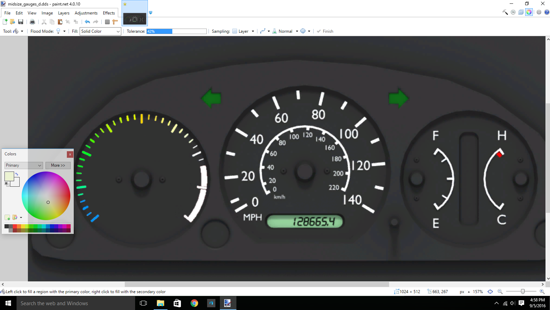Open the Effects menu
Image resolution: width=550 pixels, height=310 pixels.
click(x=109, y=13)
